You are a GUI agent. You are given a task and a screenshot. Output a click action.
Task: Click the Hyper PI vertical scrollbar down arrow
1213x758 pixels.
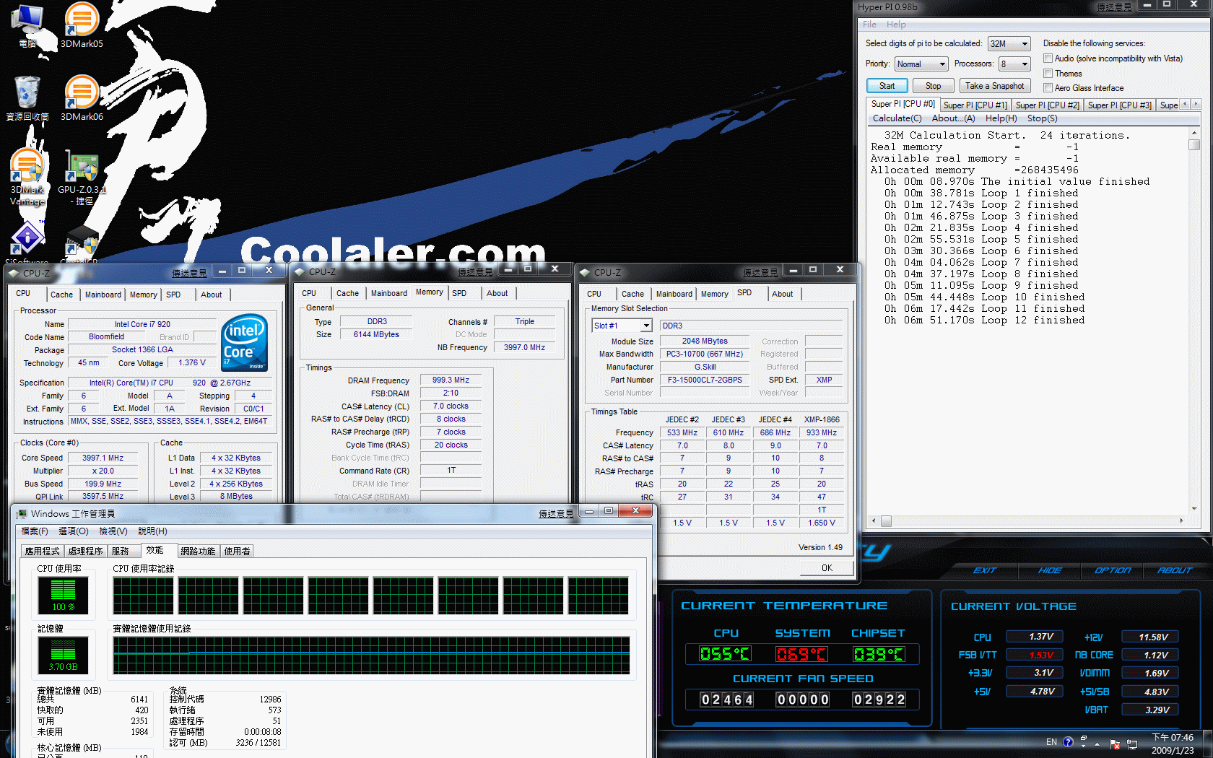click(1194, 509)
